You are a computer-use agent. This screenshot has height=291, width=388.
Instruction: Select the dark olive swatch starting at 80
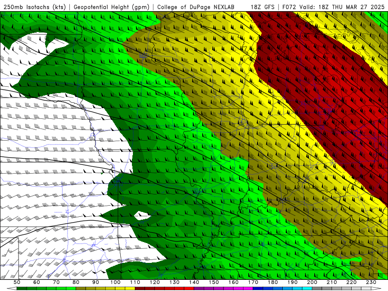(x=81, y=289)
